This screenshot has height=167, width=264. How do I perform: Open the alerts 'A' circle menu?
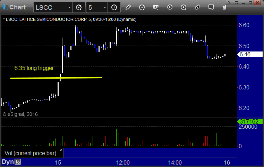click(x=184, y=7)
